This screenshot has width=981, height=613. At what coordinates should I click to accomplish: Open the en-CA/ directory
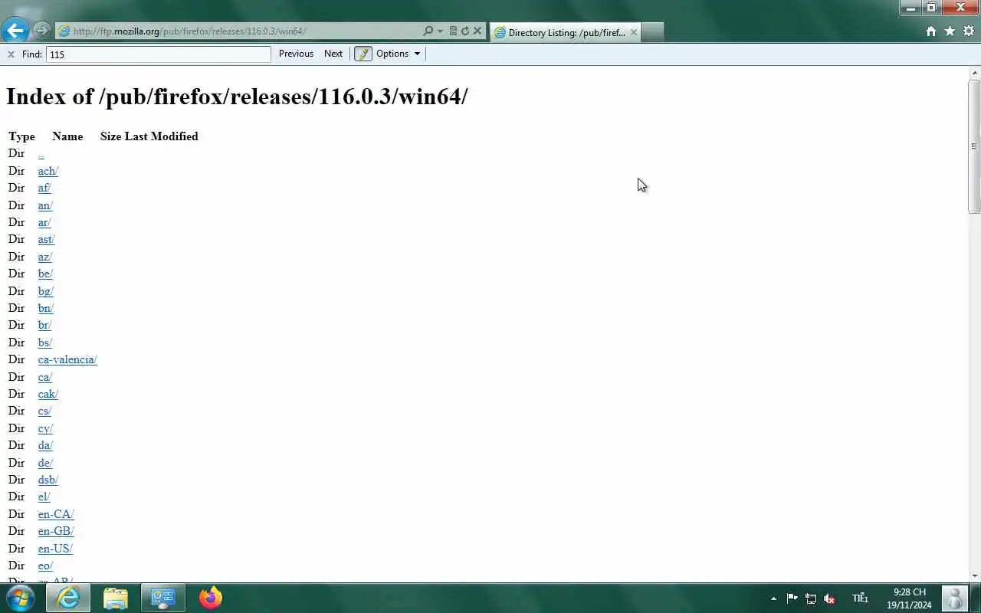(x=56, y=514)
